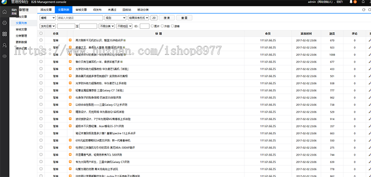
Task: Select the checkbox of the 663-views row
Action: coord(41,133)
